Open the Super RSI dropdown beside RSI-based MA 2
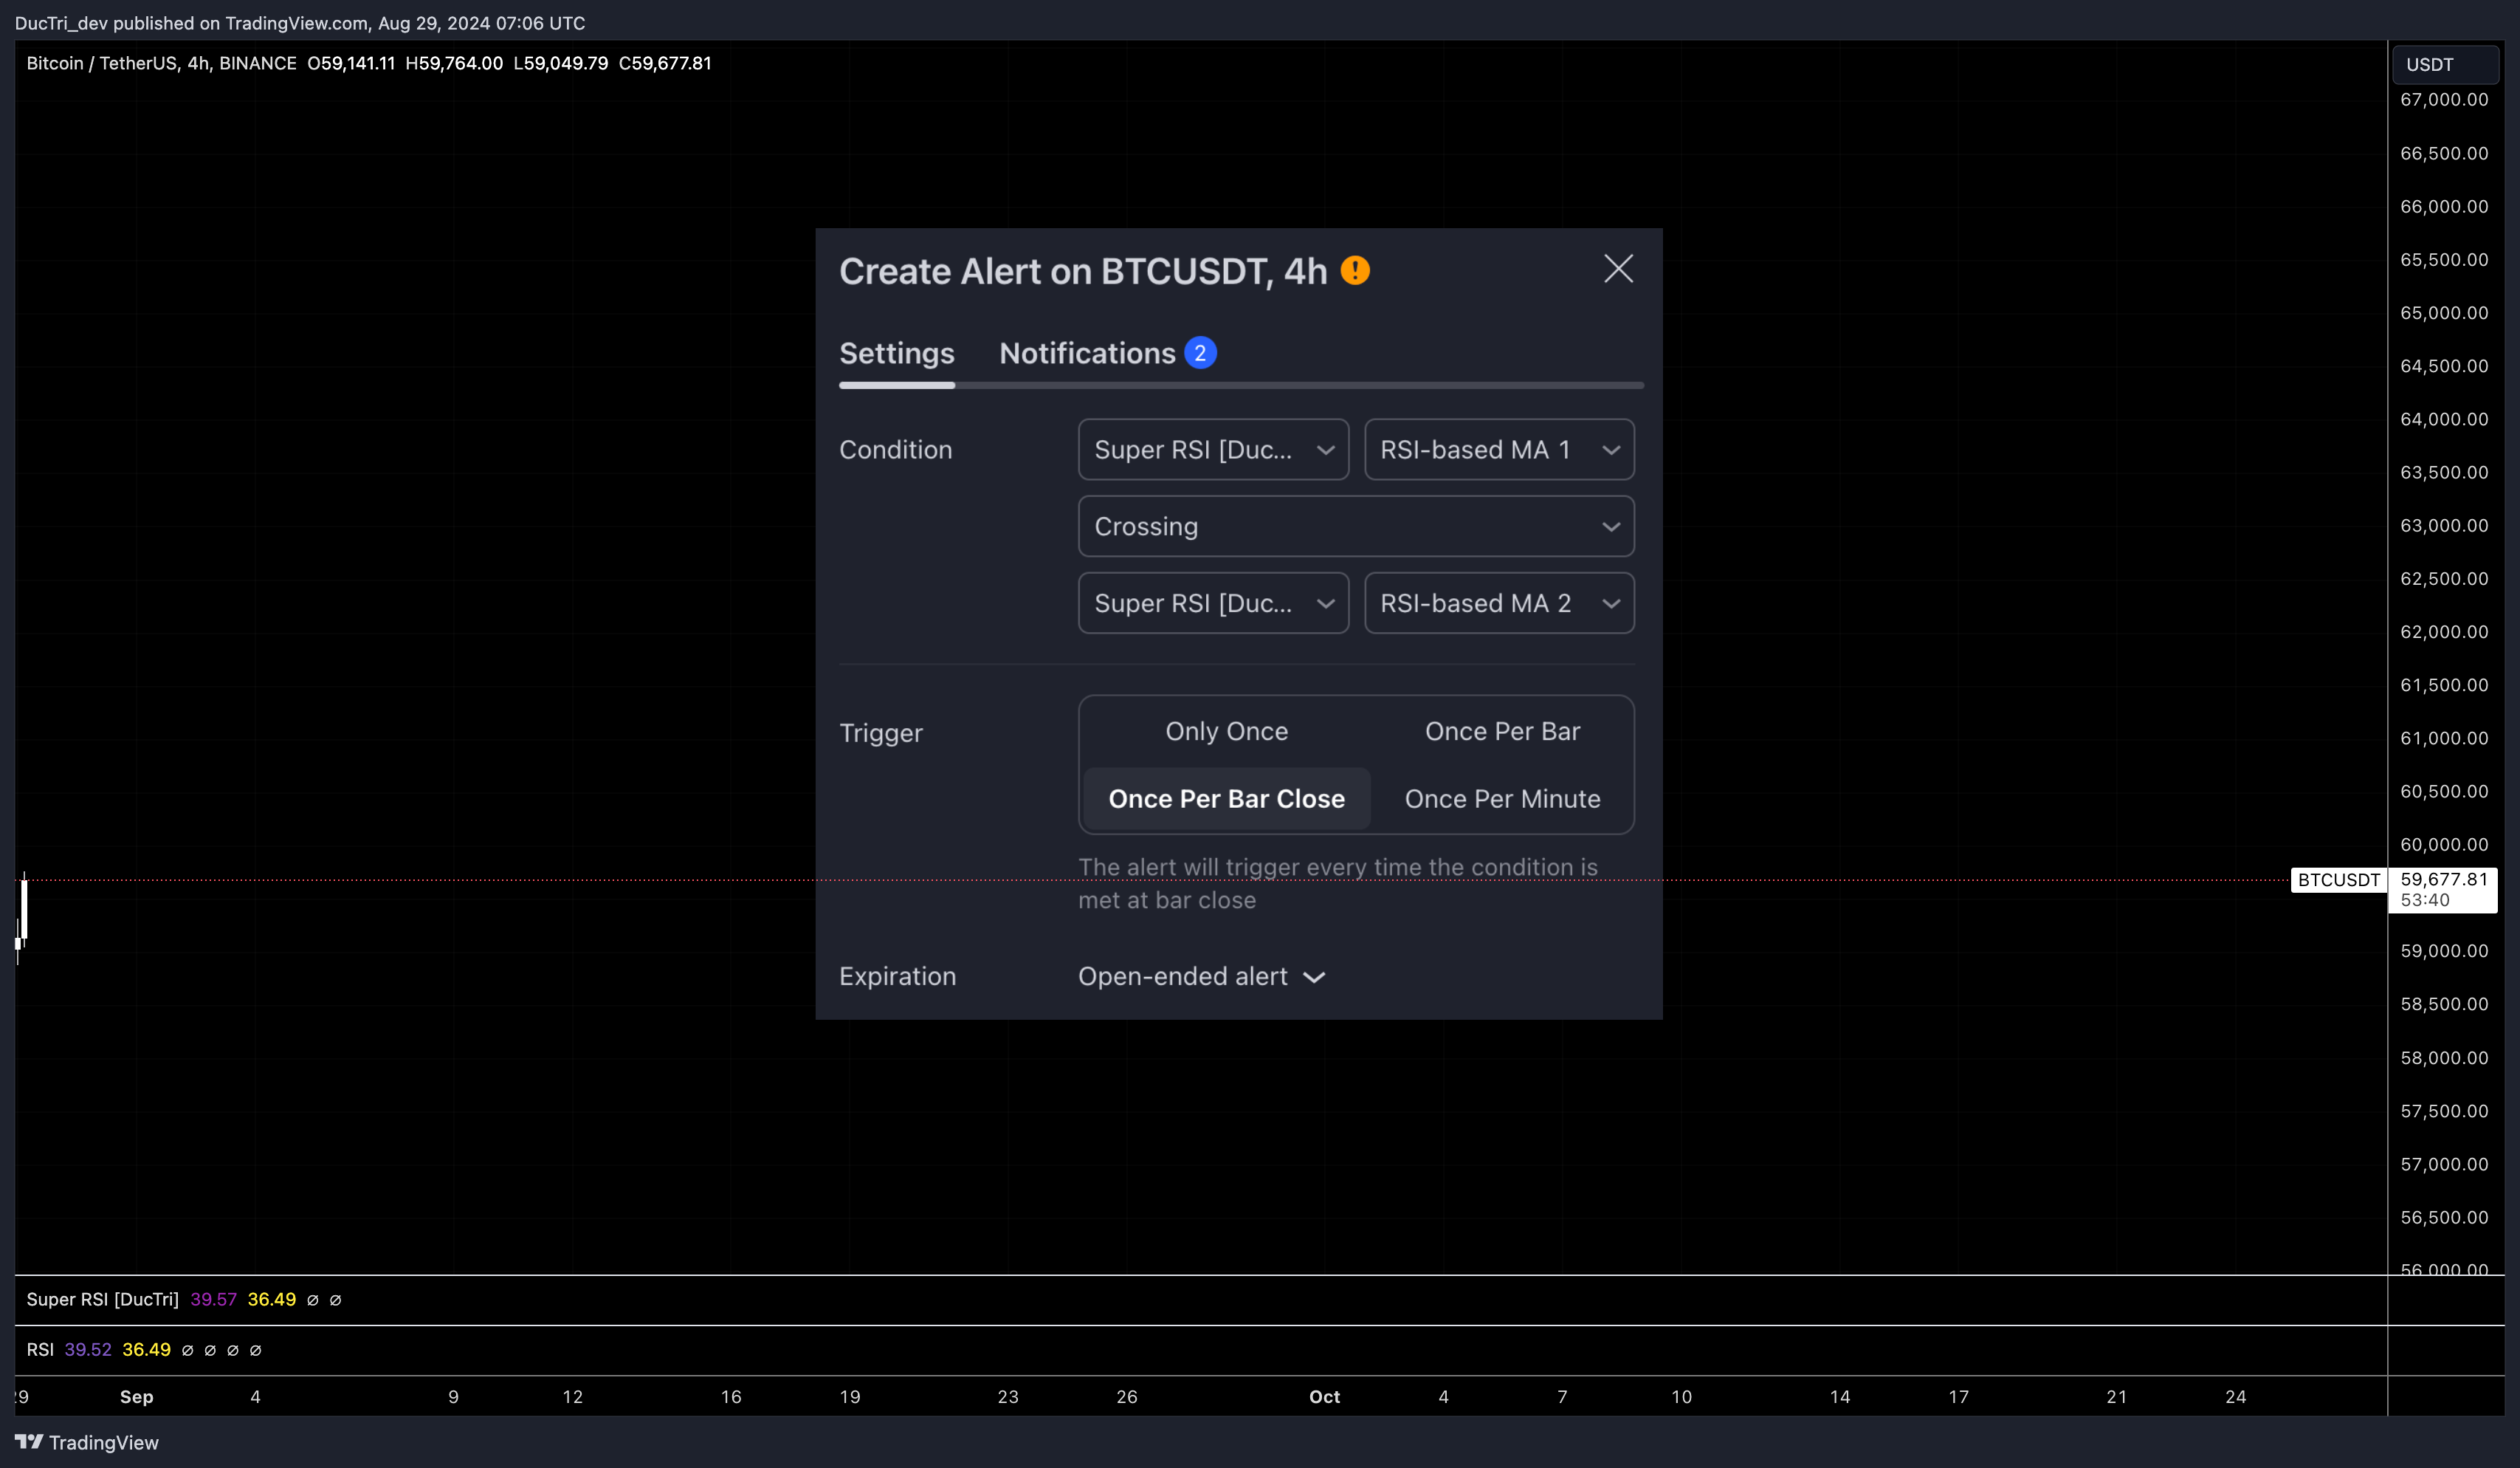The width and height of the screenshot is (2520, 1468). coord(1213,603)
